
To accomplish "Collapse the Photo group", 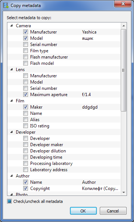I will (12, 194).
